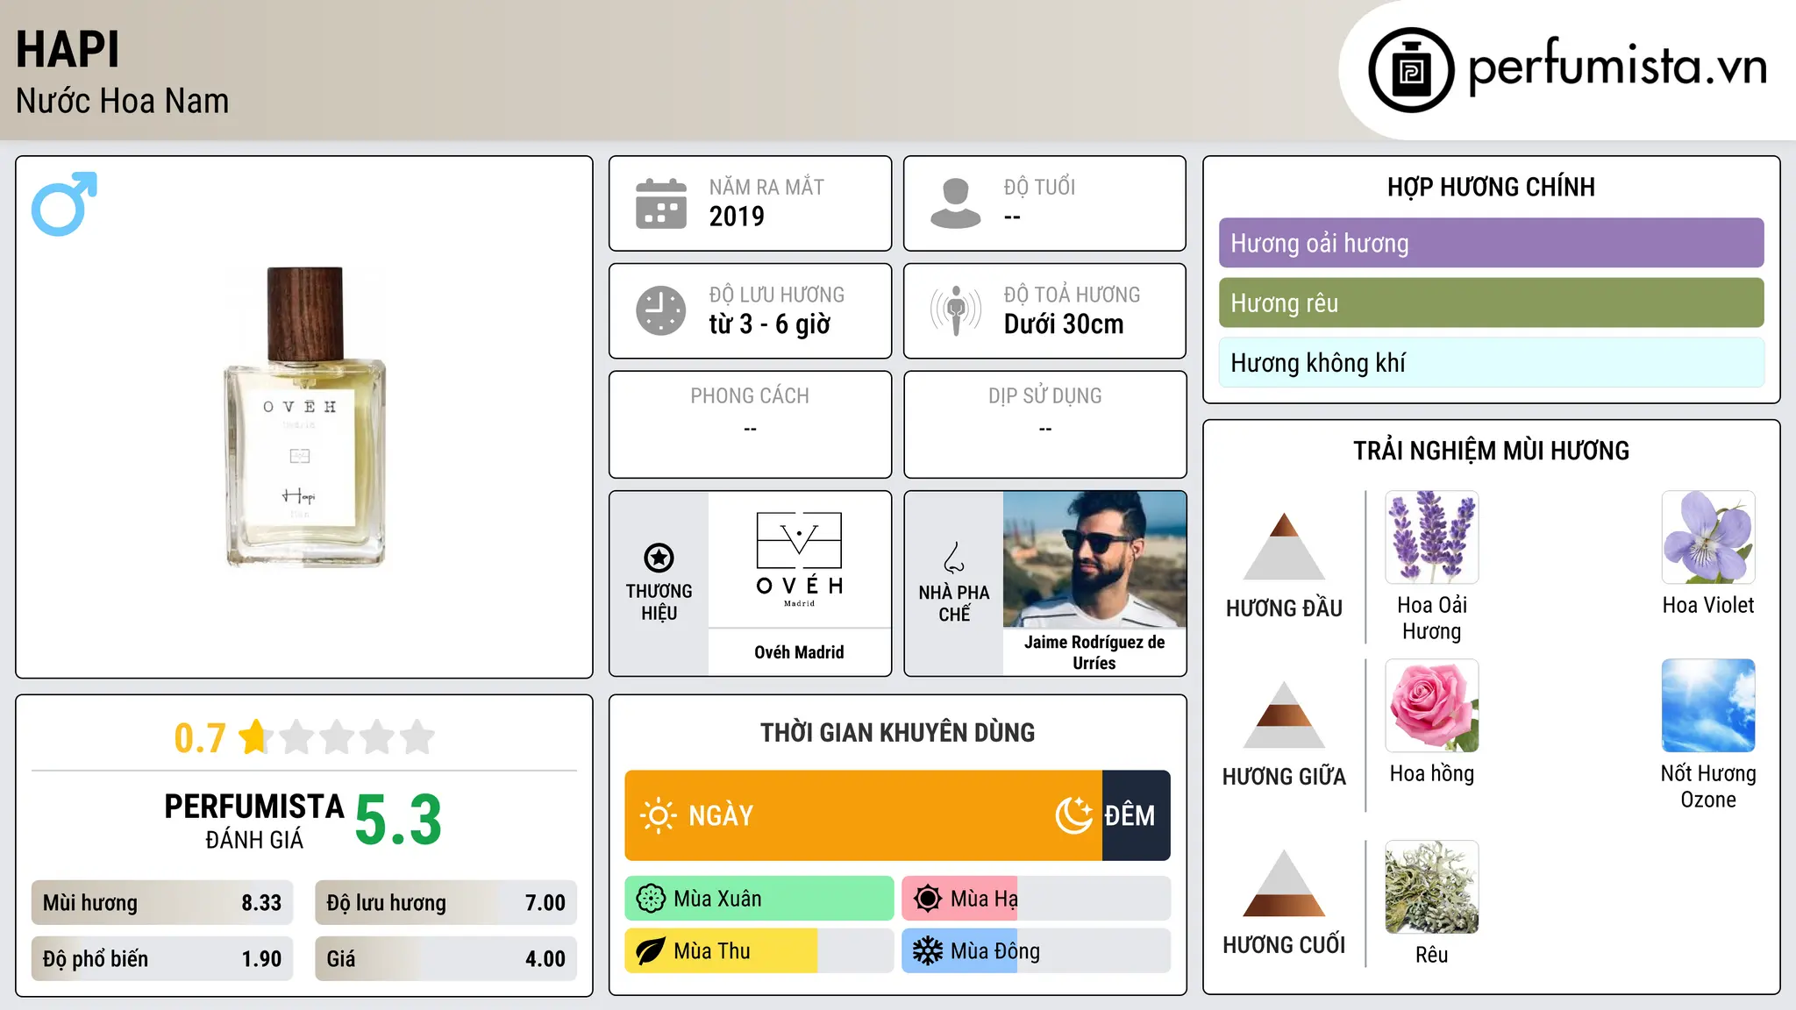Viewport: 1796px width, 1010px height.
Task: Click the Hương đầu label
Action: [1284, 608]
